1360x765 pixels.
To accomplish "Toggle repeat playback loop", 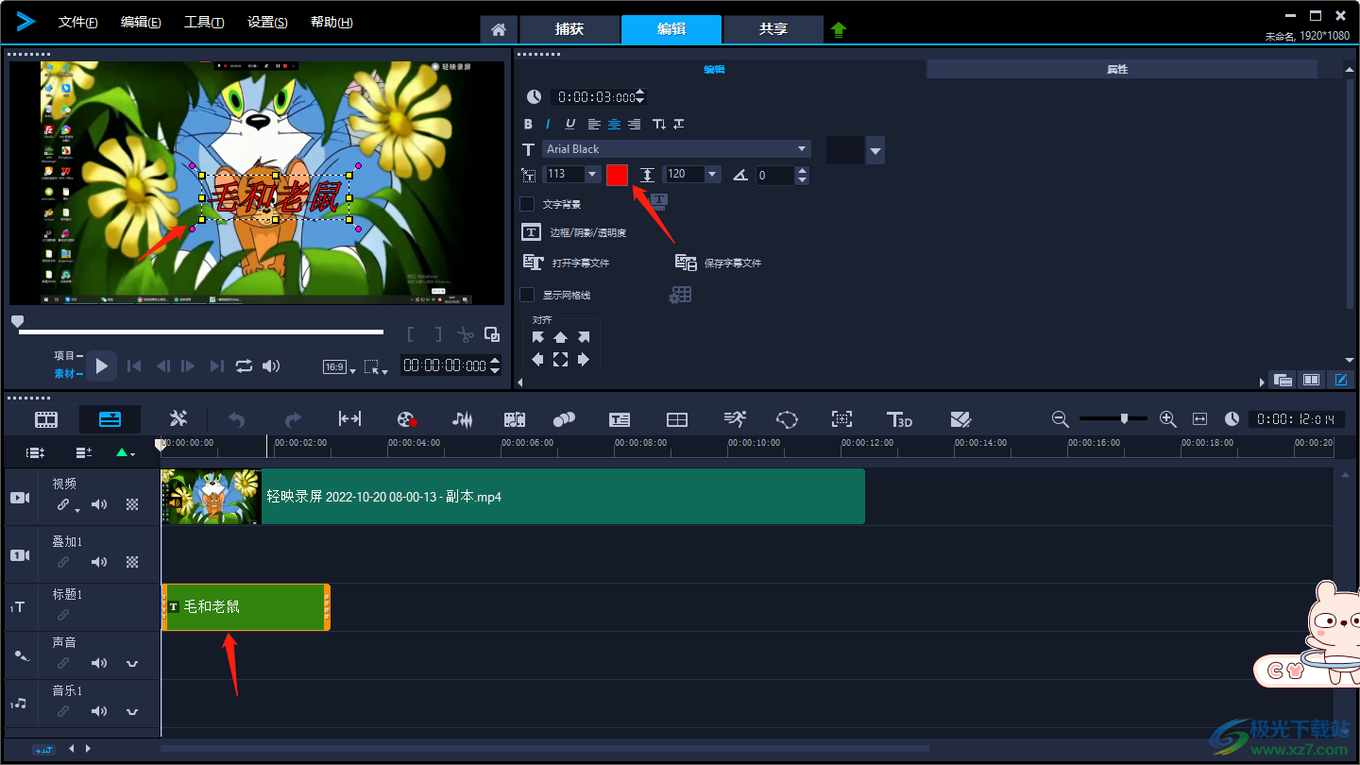I will point(245,366).
